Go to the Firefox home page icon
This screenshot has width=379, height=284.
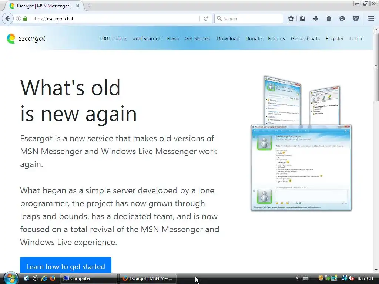(329, 18)
